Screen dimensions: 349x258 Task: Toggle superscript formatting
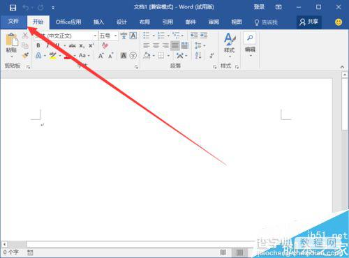91,45
